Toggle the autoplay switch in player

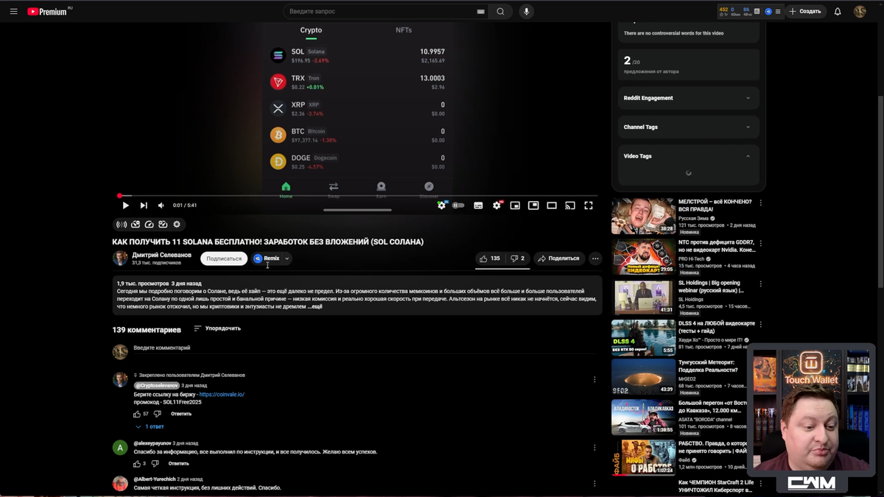[x=458, y=205]
